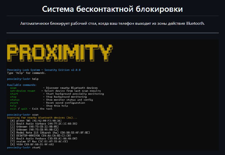Click the "Available commands:" header in terminal
The width and height of the screenshot is (225, 155).
22,85
